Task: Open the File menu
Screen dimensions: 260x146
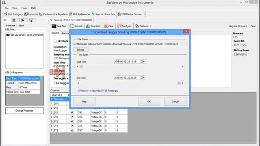Action: coord(6,8)
